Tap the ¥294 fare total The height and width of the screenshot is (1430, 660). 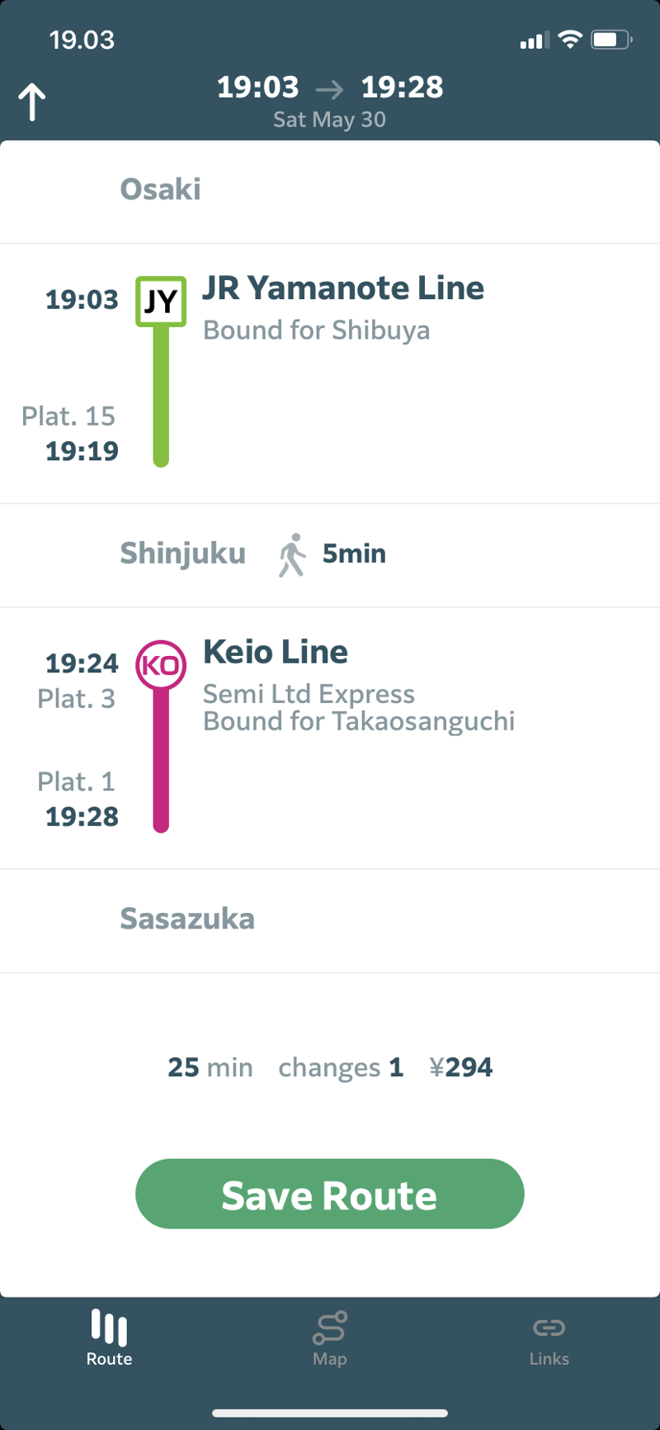[x=461, y=1067]
